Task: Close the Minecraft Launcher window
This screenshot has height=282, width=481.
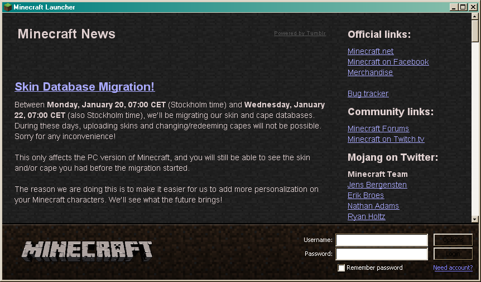Action: [473, 7]
